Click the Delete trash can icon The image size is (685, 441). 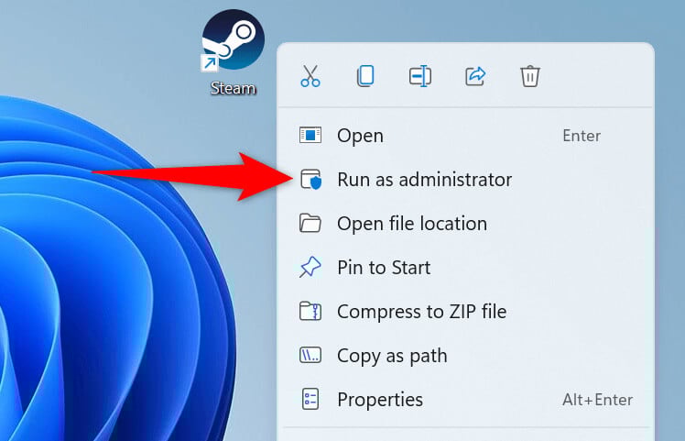pyautogui.click(x=530, y=76)
